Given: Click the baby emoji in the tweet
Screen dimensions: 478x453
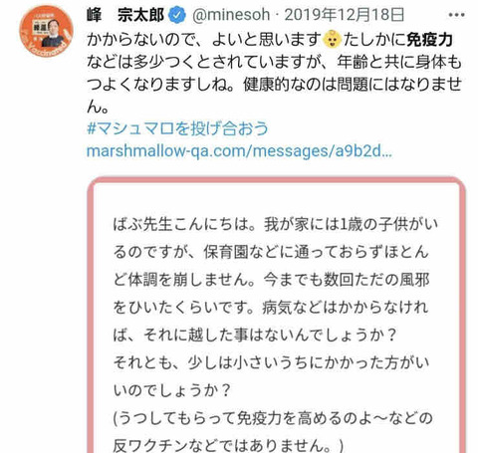Looking at the screenshot, I should [x=333, y=39].
